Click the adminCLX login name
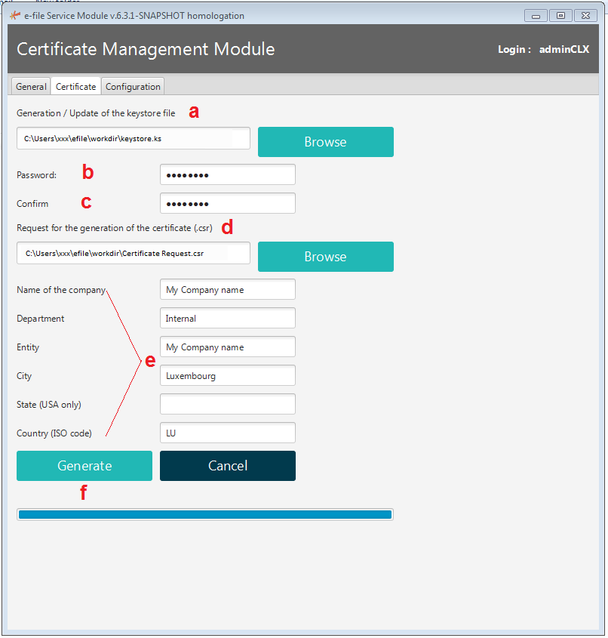 click(564, 49)
